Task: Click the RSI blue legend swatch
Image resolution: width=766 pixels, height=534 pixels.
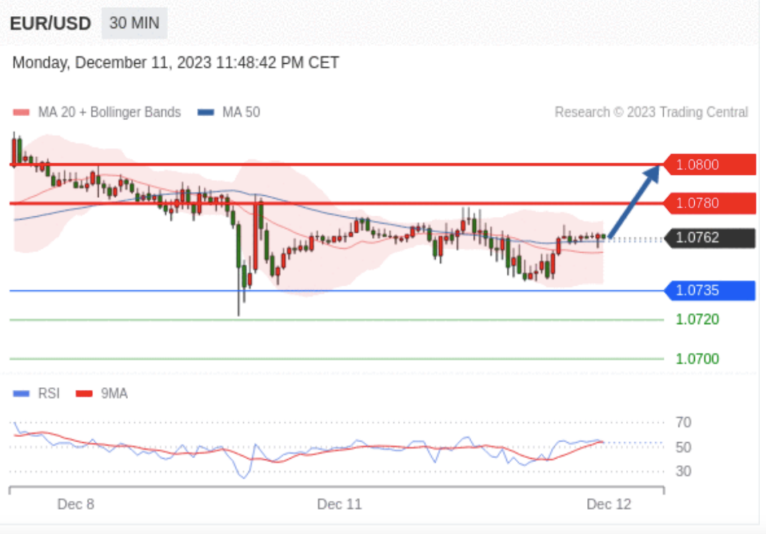Action: [21, 394]
